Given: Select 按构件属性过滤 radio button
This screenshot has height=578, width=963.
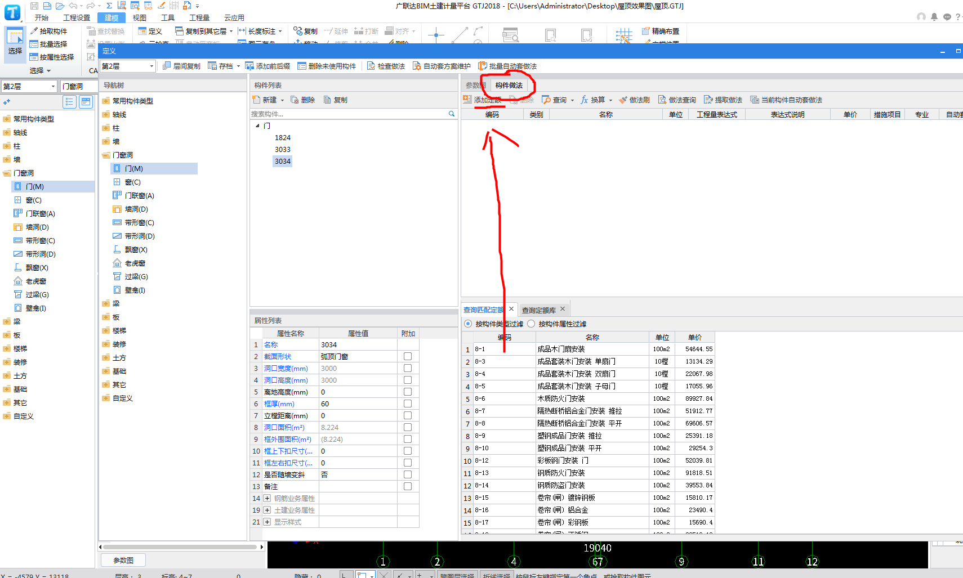Looking at the screenshot, I should pos(531,324).
